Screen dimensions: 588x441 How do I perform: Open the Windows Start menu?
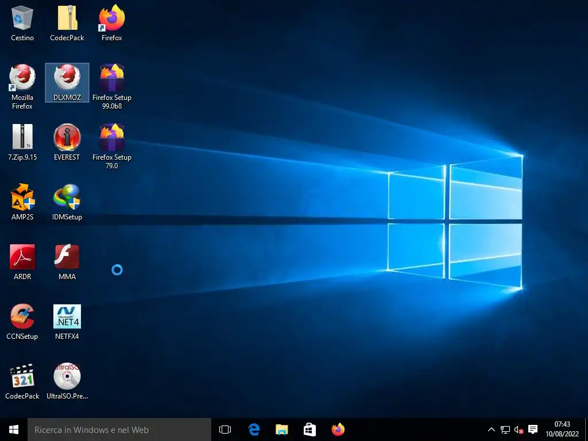click(x=14, y=430)
